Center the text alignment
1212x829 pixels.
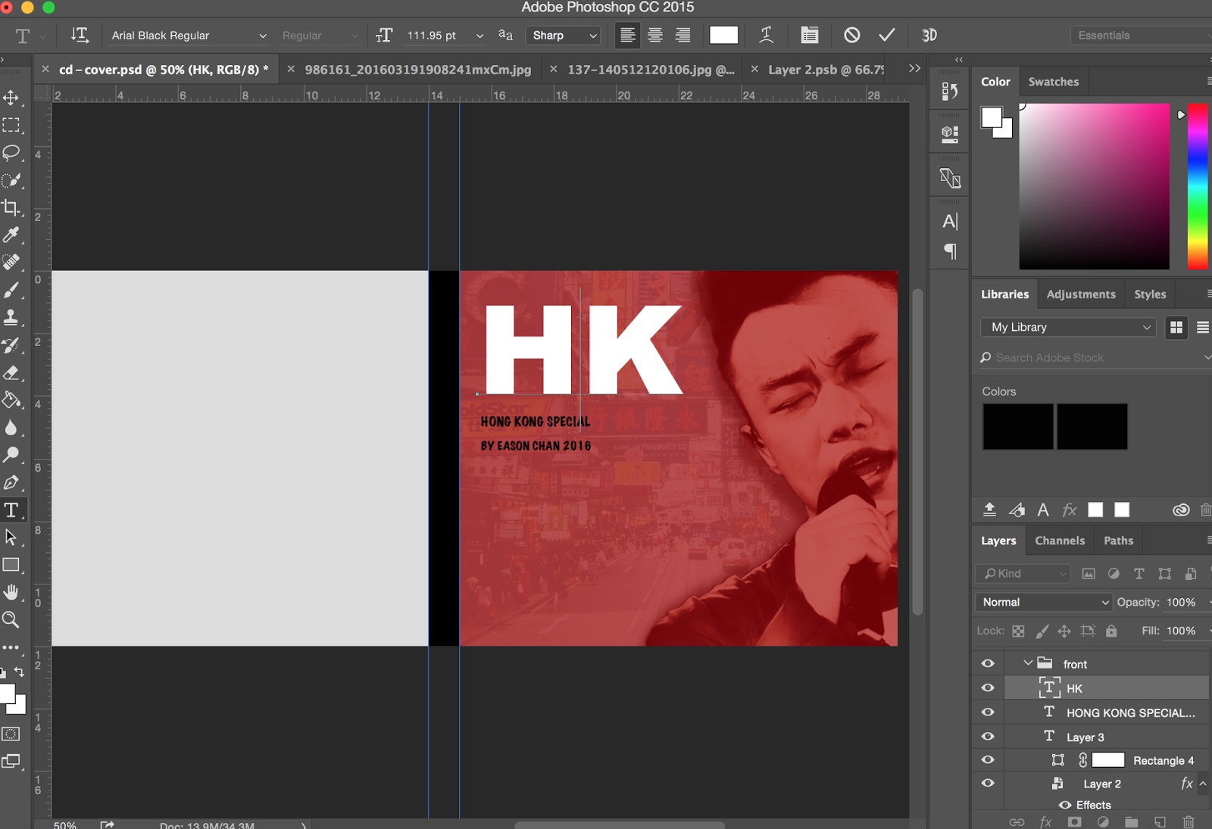coord(655,35)
